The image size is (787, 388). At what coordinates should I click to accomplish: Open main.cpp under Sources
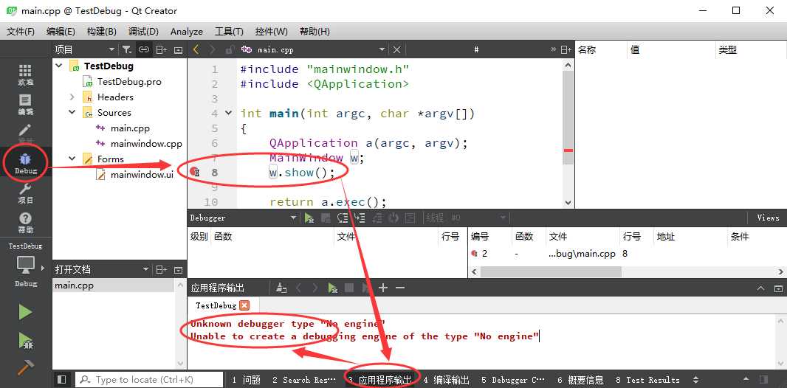point(130,128)
